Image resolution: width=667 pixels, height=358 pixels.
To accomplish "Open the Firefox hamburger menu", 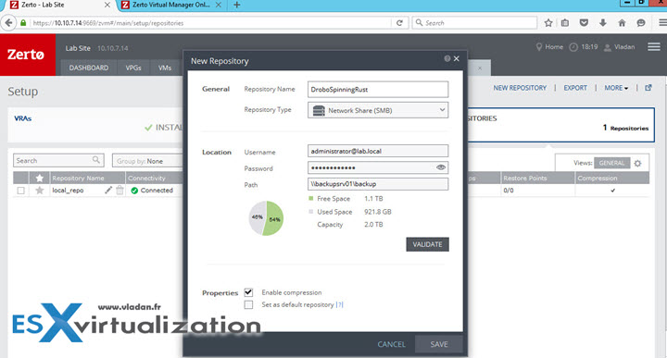I will tap(662, 23).
